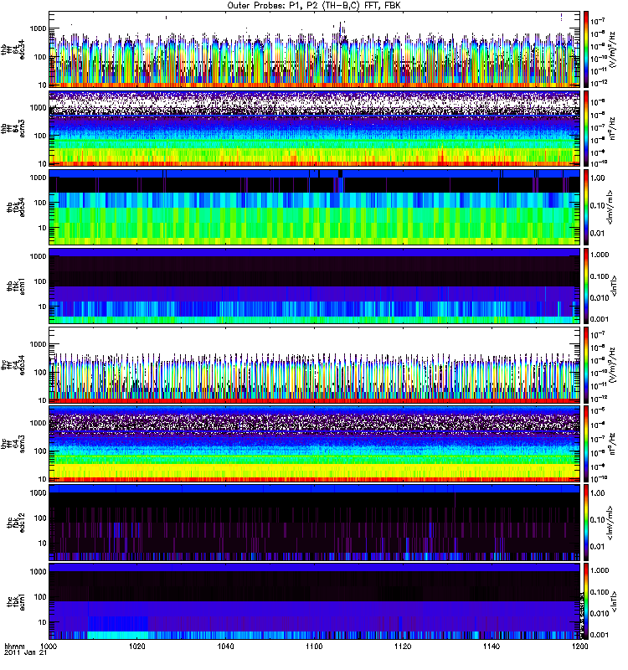Screen dimensions: 628x670
Task: Open the thc fbk edc12 filterbank panel
Action: click(314, 522)
